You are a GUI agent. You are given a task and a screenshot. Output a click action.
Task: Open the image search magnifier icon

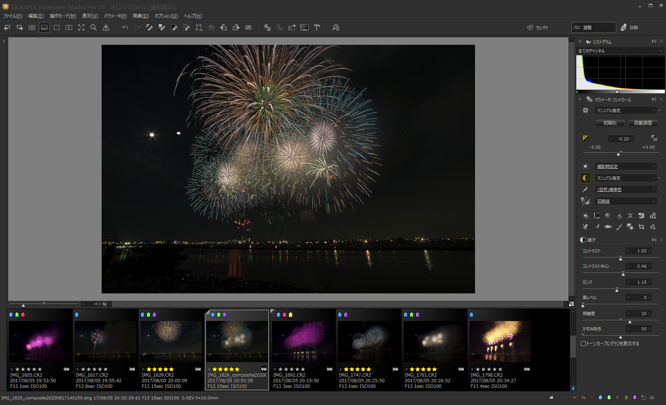336,28
